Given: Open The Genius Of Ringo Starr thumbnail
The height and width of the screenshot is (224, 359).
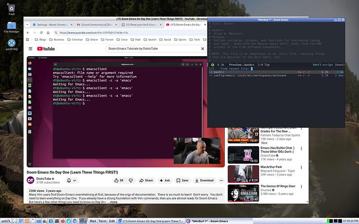Looking at the screenshot, I should point(243,193).
